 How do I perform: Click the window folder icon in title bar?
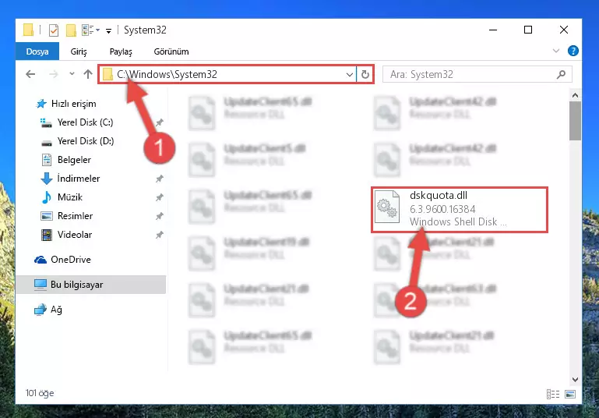pyautogui.click(x=28, y=30)
